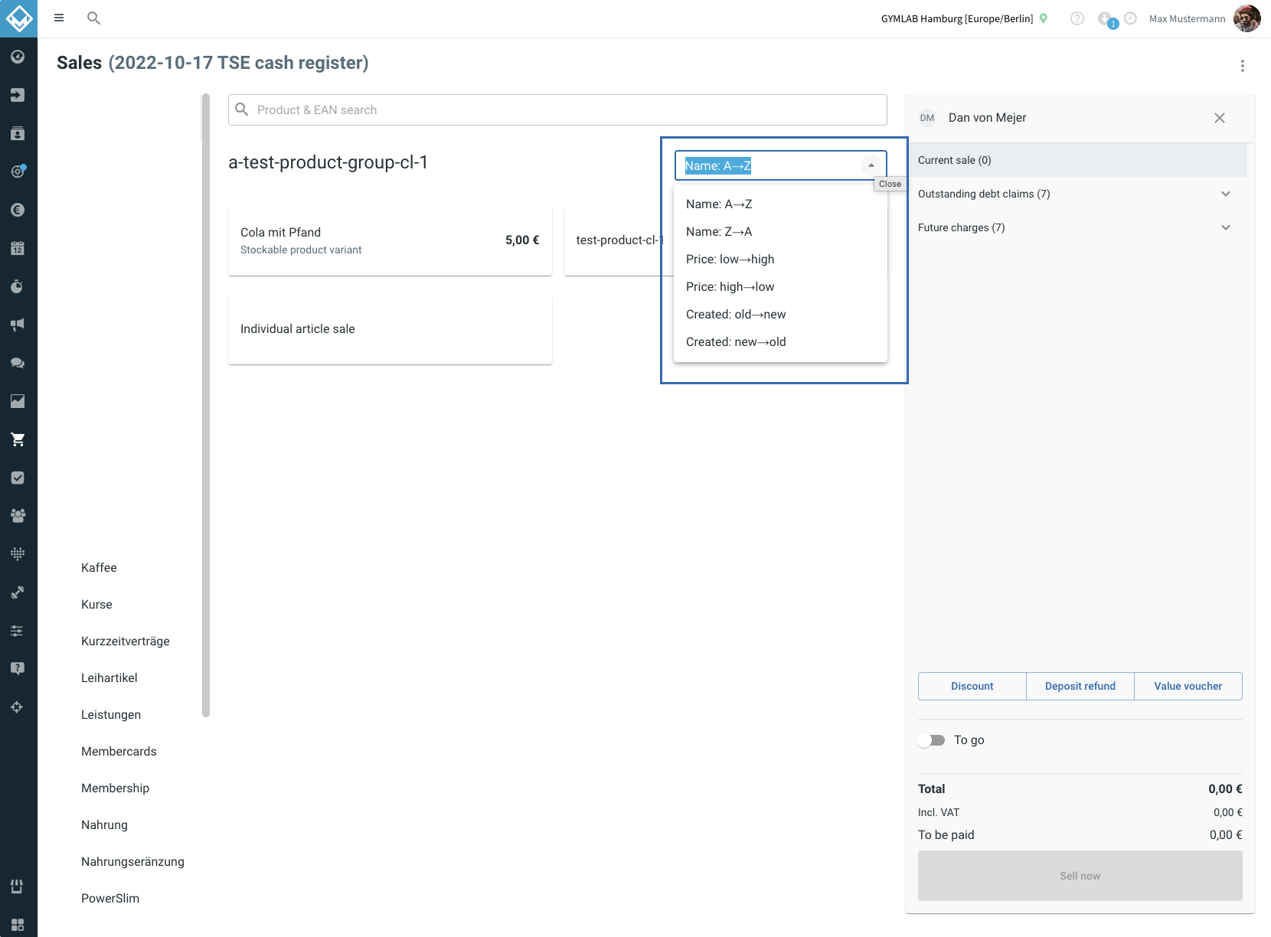Open the dumbbell training icon in the sidebar
The height and width of the screenshot is (937, 1271).
pos(18,592)
